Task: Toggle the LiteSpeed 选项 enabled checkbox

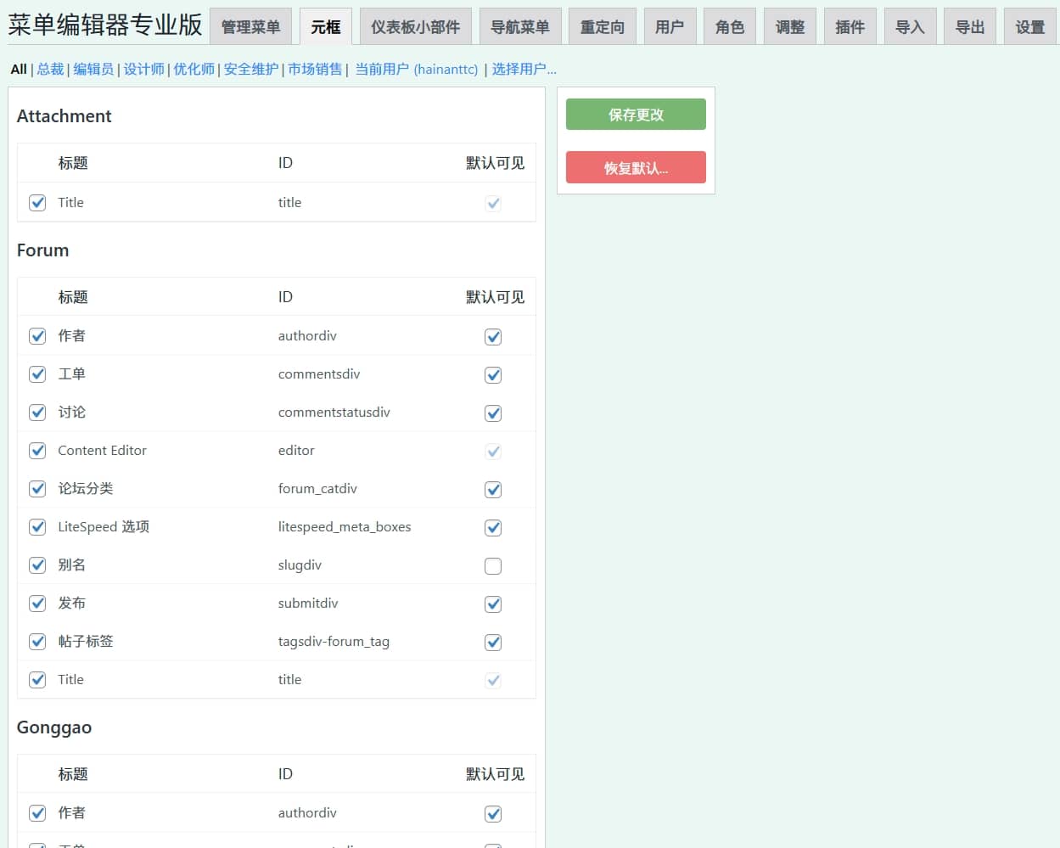Action: [37, 527]
